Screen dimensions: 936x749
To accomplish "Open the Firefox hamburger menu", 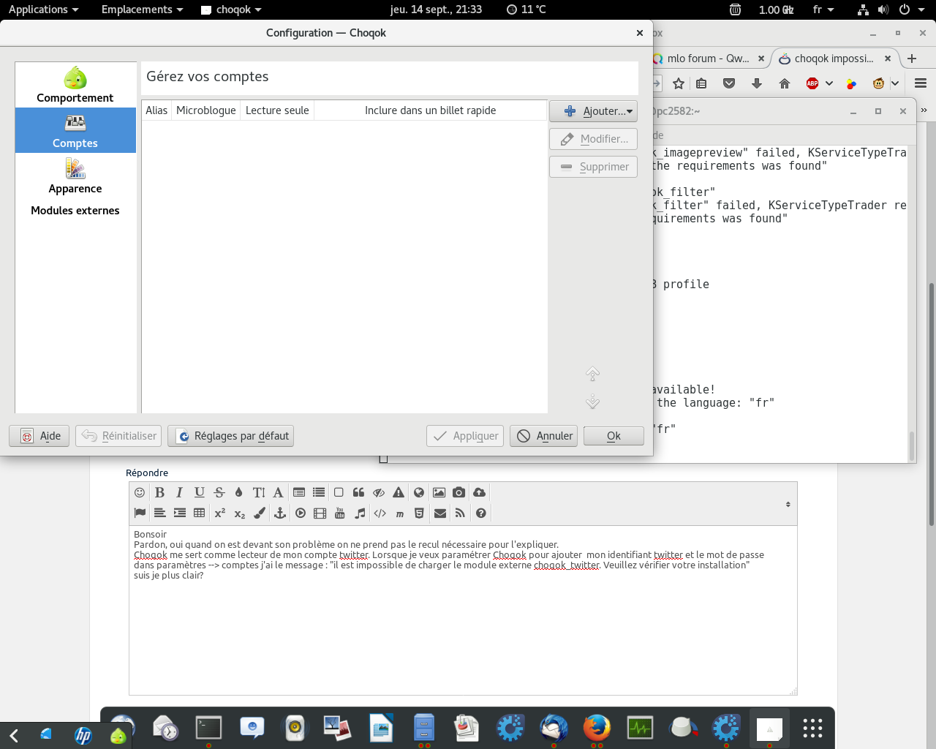I will pos(921,83).
